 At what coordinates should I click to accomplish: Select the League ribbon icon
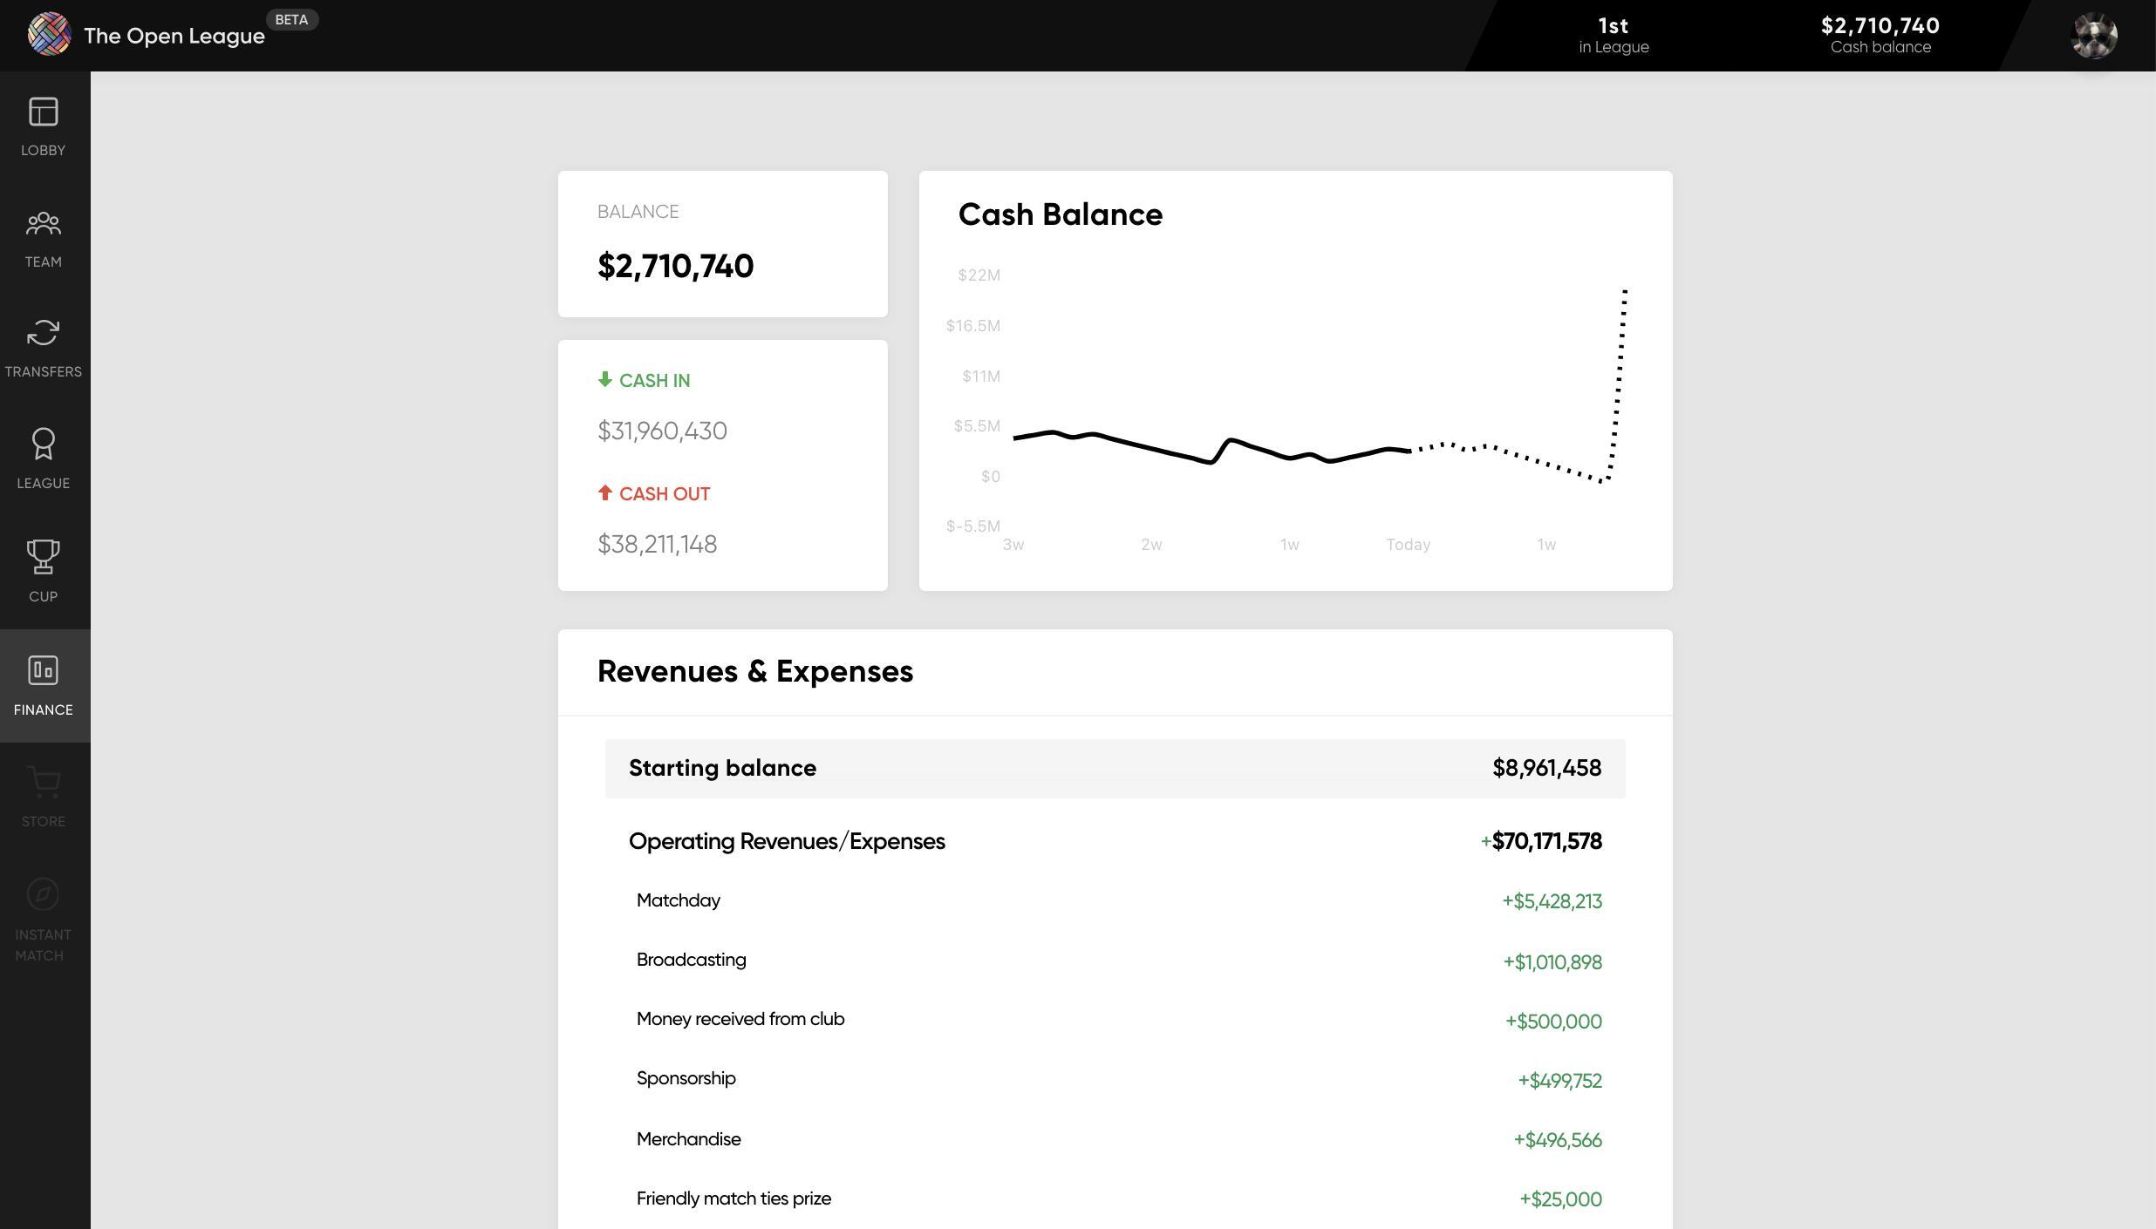(43, 445)
